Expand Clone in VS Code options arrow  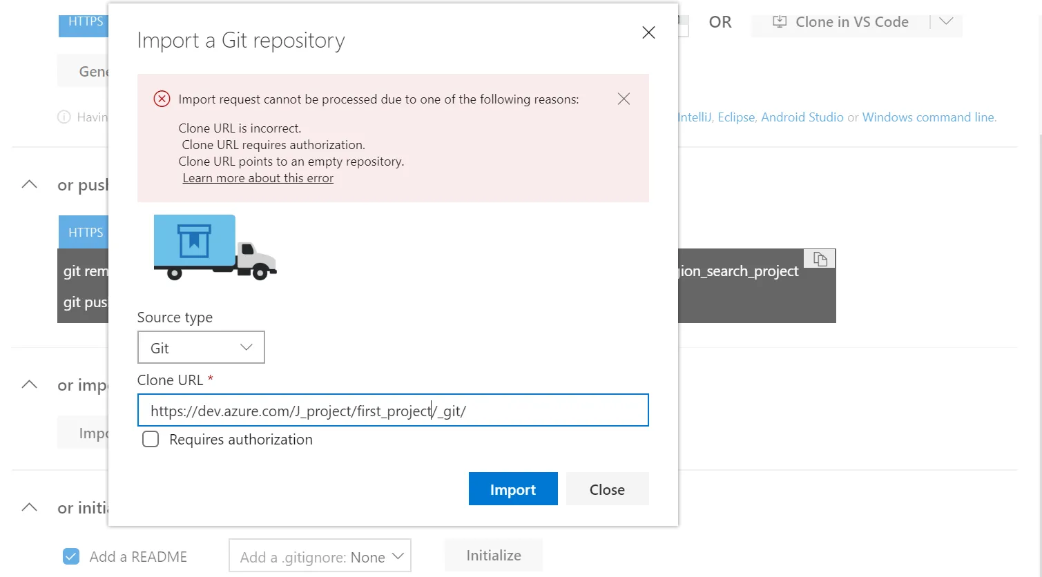[946, 21]
